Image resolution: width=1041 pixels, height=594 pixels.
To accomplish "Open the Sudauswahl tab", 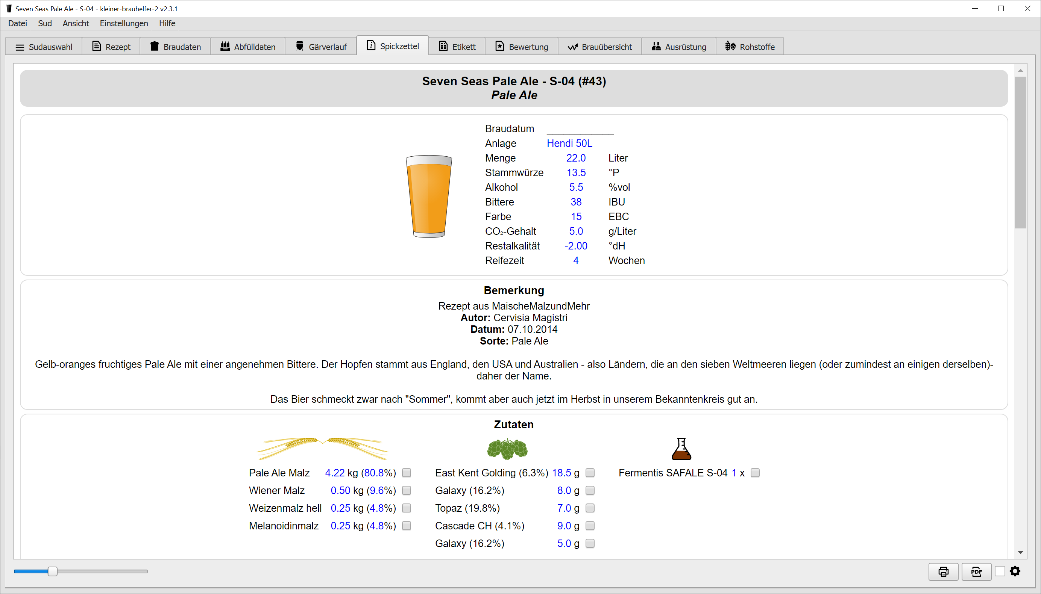I will pos(44,47).
